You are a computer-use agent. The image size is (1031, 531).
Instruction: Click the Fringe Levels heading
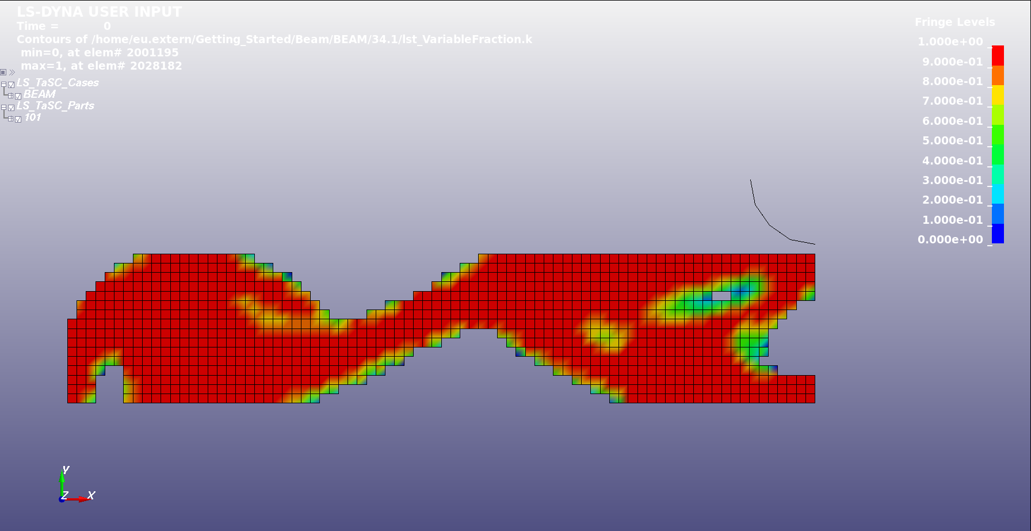pos(954,22)
